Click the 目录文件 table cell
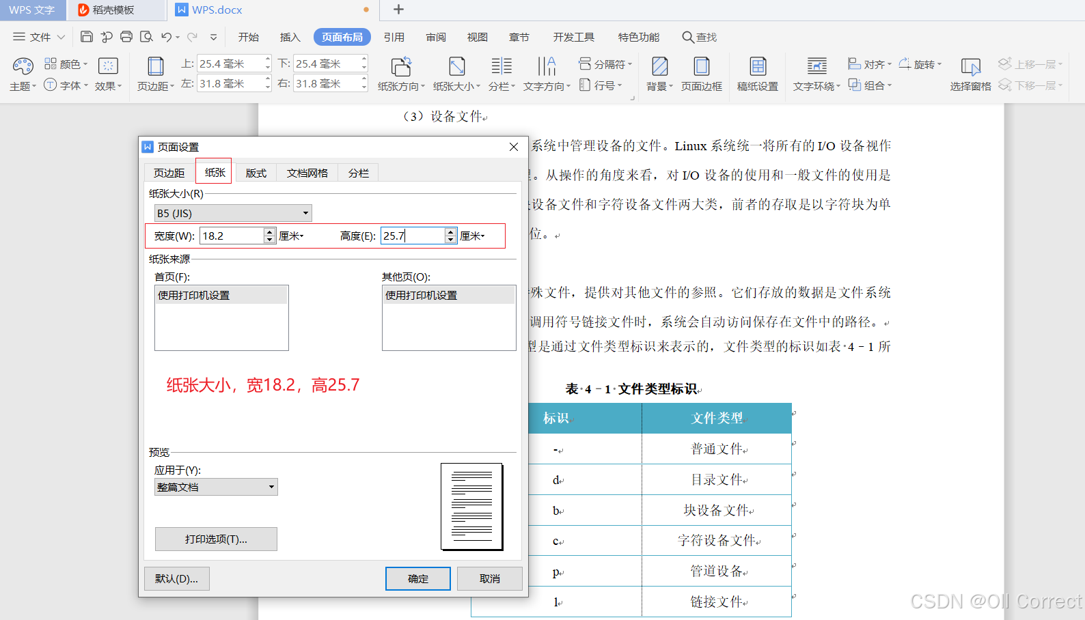The image size is (1085, 620). click(x=718, y=479)
